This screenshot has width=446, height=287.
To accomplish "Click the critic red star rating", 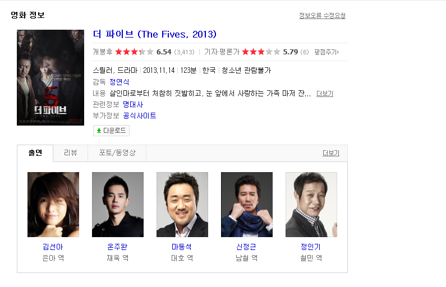I will (261, 52).
